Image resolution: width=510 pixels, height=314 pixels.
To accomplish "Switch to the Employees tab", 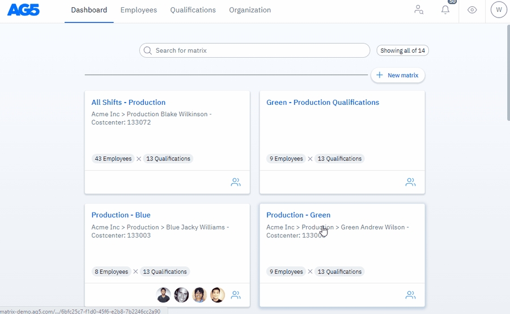I will coord(139,10).
